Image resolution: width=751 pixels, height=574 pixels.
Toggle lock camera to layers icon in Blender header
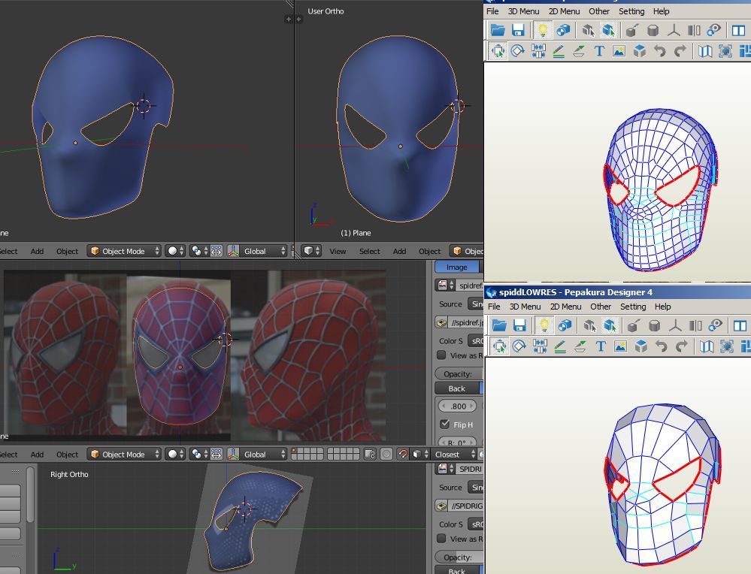[370, 454]
